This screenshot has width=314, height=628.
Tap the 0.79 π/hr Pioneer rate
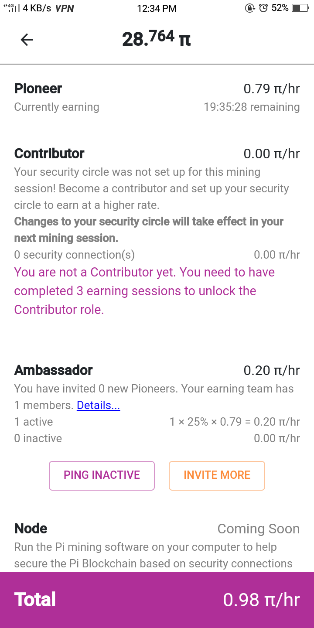271,89
